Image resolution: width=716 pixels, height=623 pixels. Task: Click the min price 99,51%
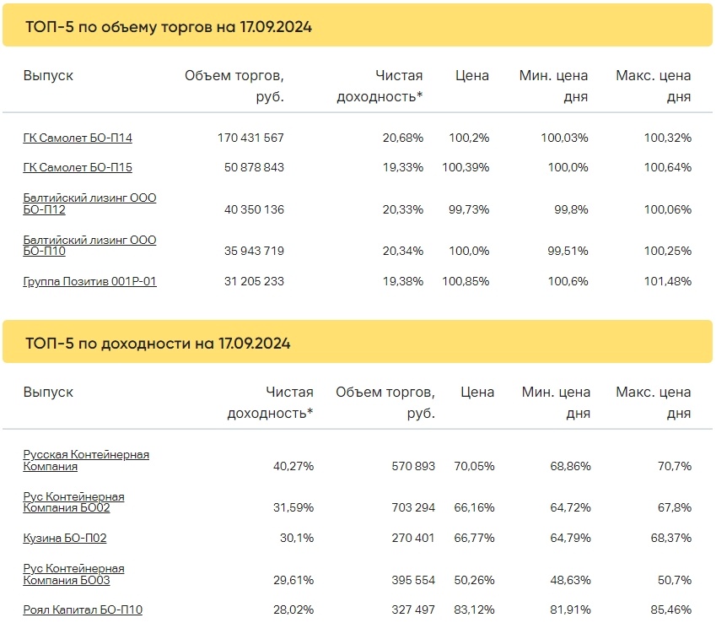click(568, 251)
